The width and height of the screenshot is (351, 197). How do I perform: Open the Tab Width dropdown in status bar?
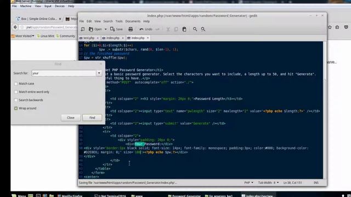[x=268, y=182]
